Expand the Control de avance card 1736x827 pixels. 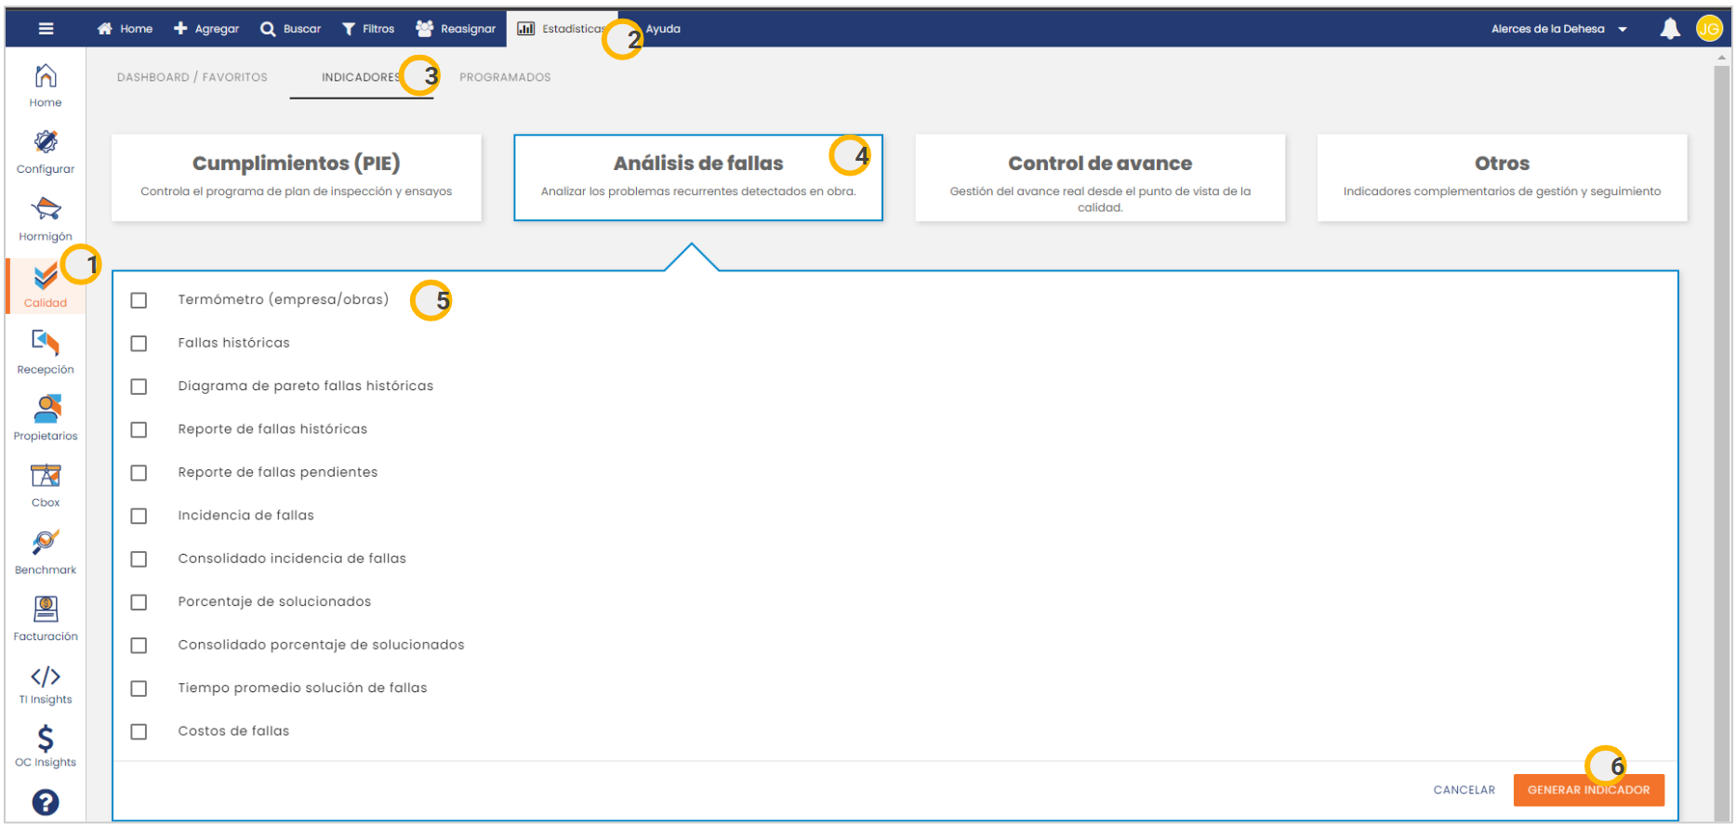(x=1100, y=177)
